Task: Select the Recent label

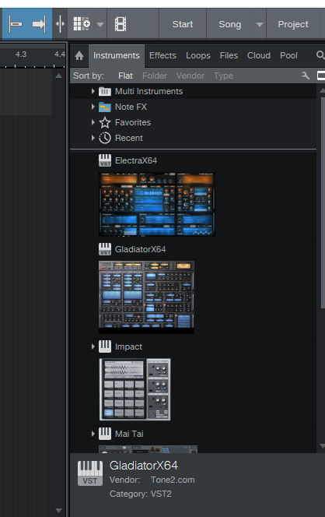Action: point(129,138)
